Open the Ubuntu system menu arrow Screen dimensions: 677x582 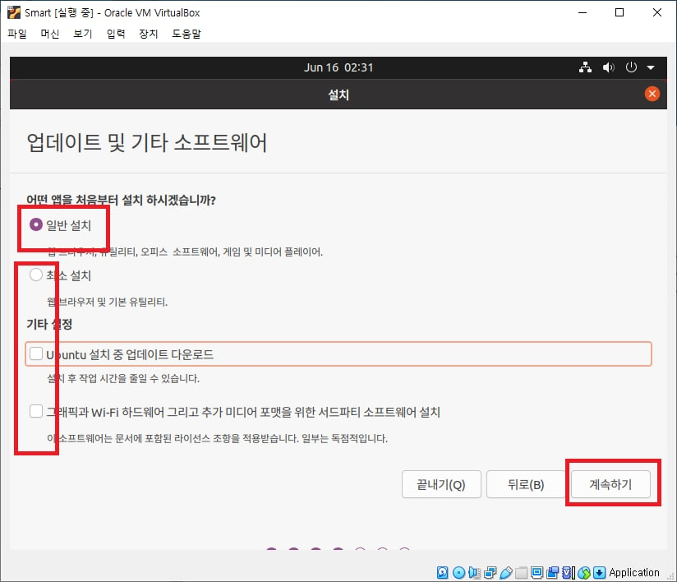click(x=651, y=68)
